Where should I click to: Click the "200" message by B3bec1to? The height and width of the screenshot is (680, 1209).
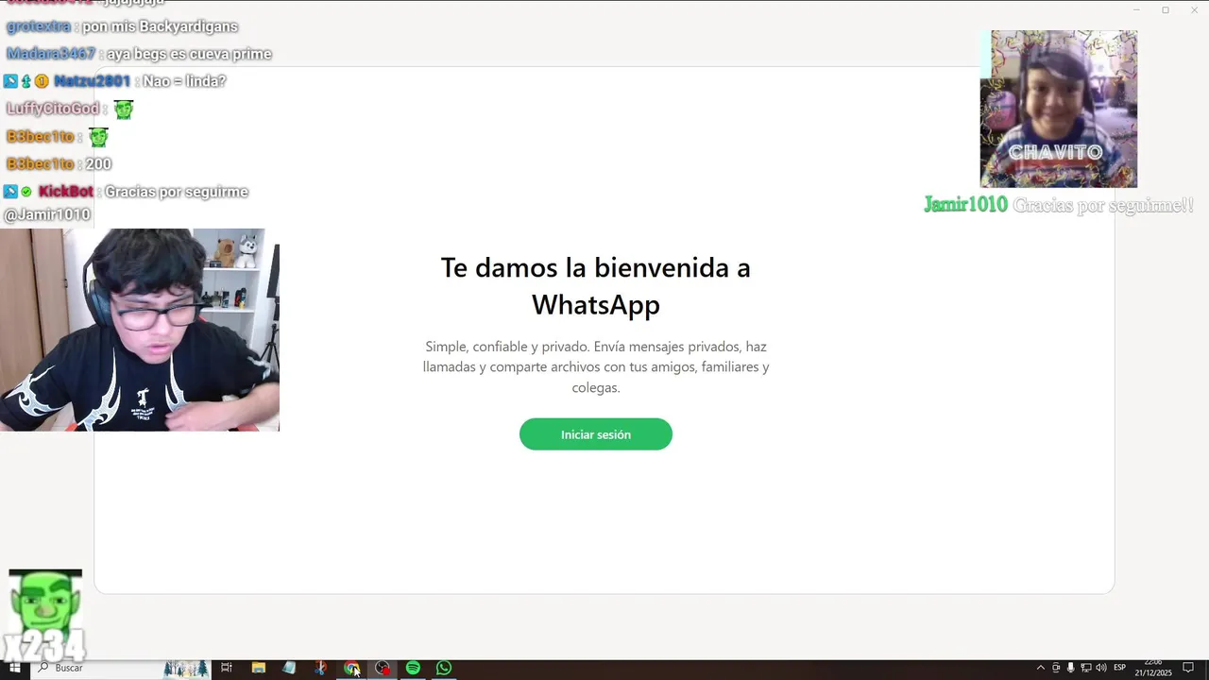[98, 164]
